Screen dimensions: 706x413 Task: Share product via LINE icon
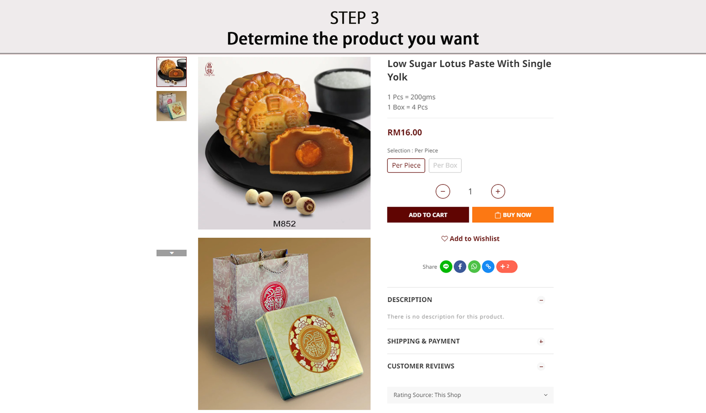pos(446,267)
